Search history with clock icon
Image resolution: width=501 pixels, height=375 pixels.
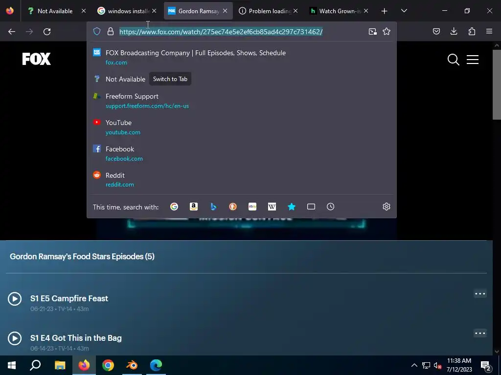click(330, 207)
